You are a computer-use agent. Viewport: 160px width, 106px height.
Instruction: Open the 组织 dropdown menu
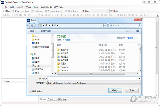pos(33,31)
